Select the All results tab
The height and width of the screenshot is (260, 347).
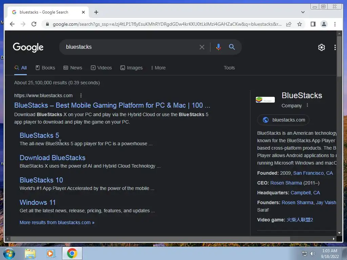click(x=21, y=68)
